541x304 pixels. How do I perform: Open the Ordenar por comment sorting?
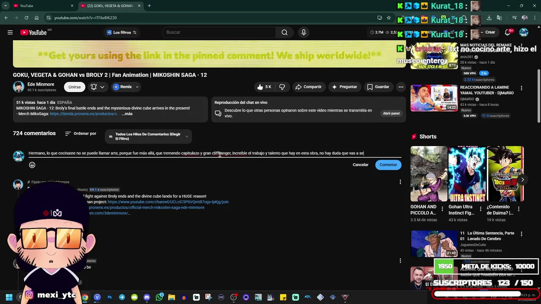pyautogui.click(x=81, y=133)
